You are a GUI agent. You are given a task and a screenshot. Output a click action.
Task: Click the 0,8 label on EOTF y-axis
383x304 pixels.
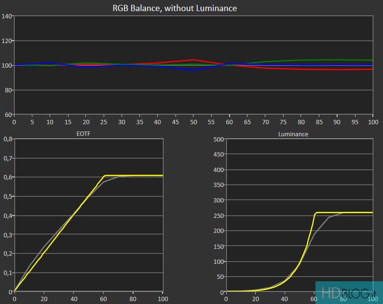(7, 139)
